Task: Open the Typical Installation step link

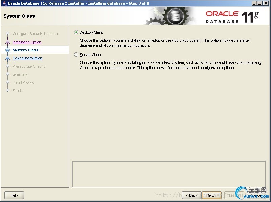Action: pyautogui.click(x=27, y=58)
